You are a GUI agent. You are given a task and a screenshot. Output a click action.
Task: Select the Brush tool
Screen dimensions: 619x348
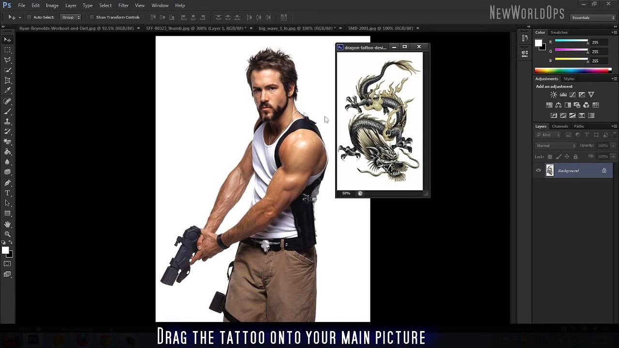(x=8, y=111)
